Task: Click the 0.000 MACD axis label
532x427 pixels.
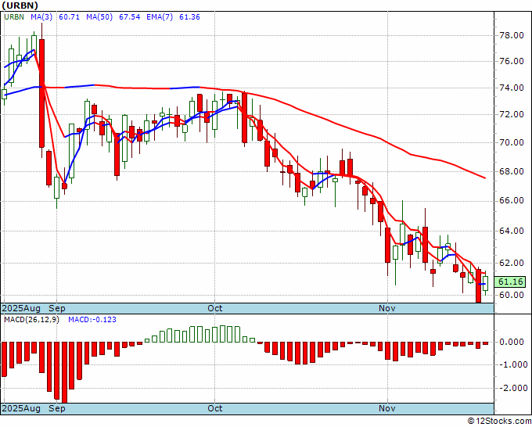Action: (513, 342)
